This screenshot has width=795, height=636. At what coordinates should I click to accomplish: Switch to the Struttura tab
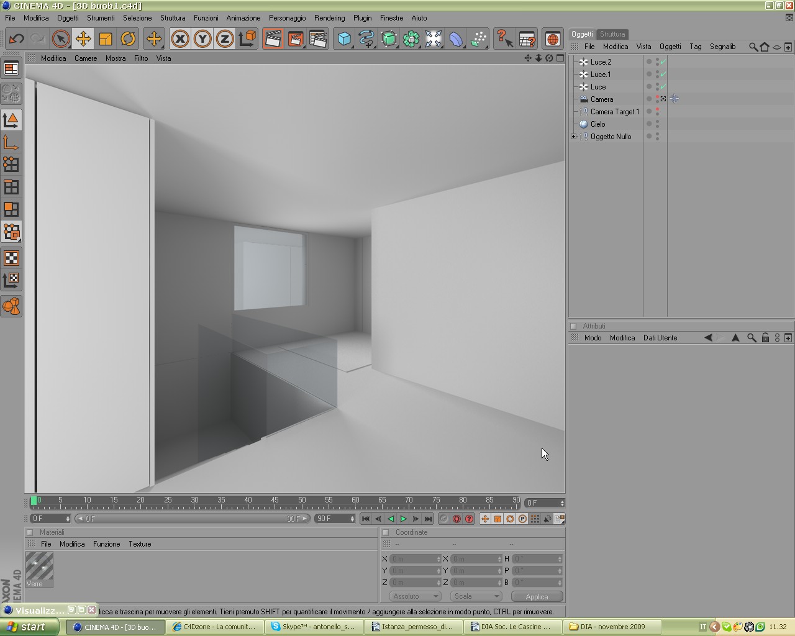pyautogui.click(x=612, y=34)
